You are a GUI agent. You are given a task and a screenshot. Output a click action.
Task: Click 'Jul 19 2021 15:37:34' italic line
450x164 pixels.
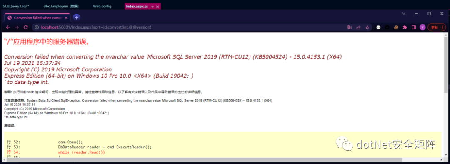pos(32,63)
